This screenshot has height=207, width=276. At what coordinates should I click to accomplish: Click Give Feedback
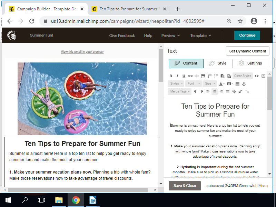(122, 36)
